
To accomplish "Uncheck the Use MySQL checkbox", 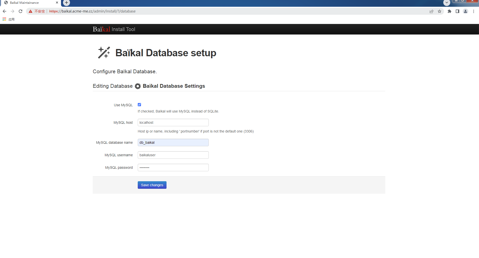I will 139,105.
